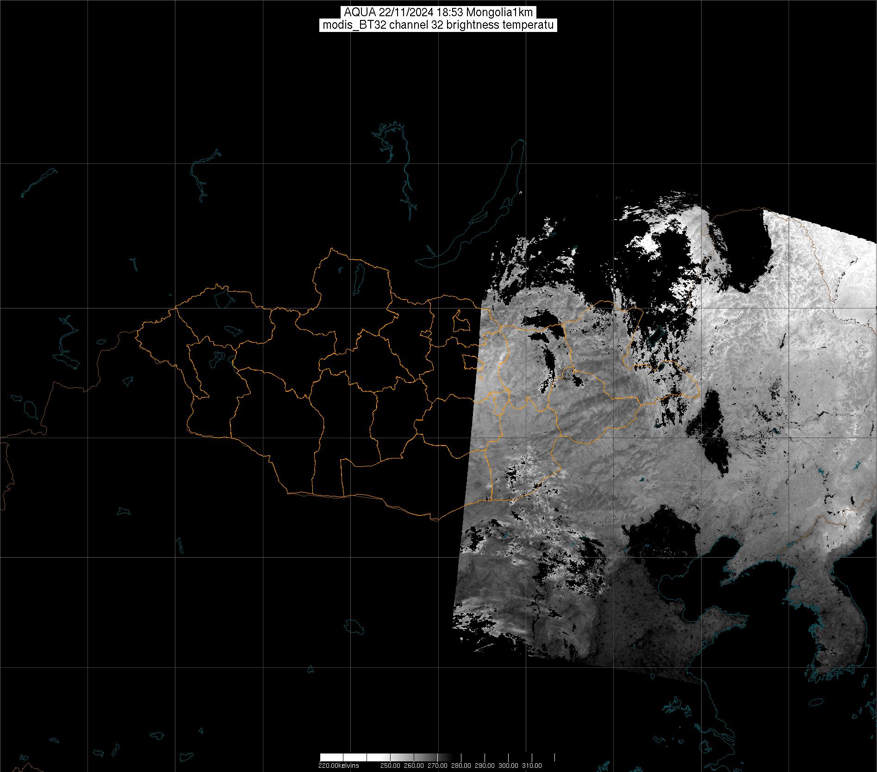Click the 220.00 kelvins scale label
Screen dimensions: 877x772
point(338,766)
